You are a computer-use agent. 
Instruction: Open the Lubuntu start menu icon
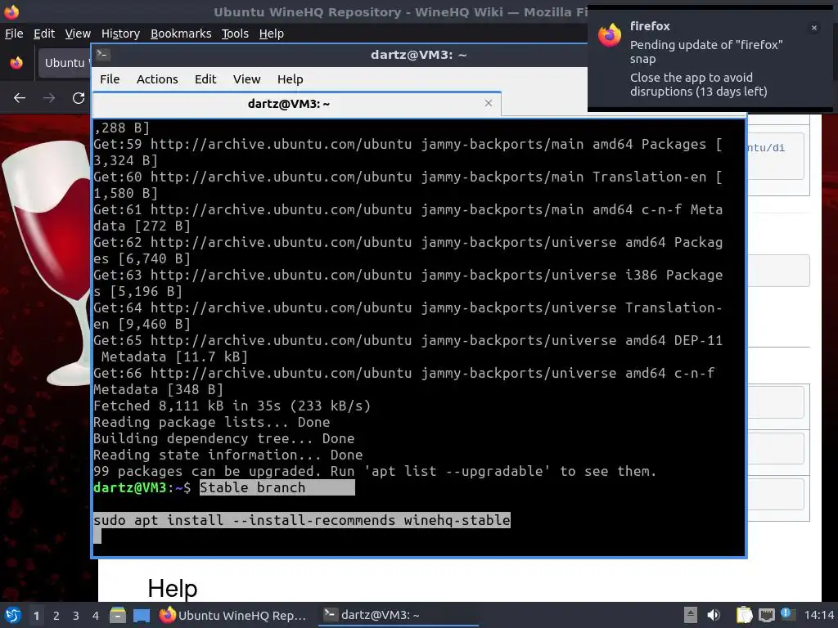coord(13,615)
